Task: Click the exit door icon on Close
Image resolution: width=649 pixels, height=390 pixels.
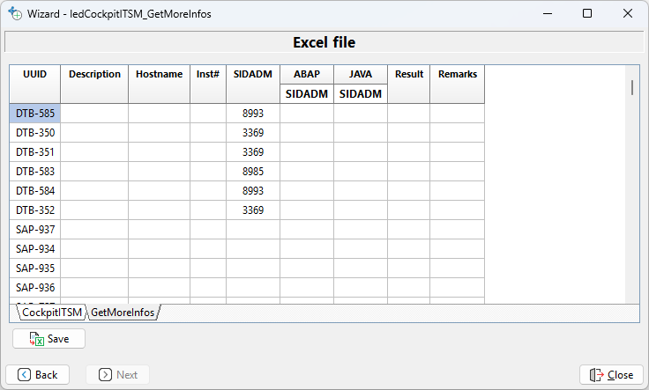Action: (x=596, y=375)
